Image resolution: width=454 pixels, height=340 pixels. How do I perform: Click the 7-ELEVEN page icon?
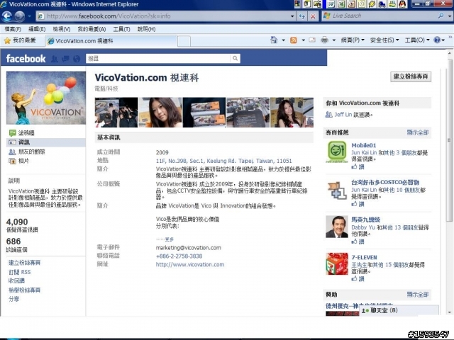click(337, 263)
